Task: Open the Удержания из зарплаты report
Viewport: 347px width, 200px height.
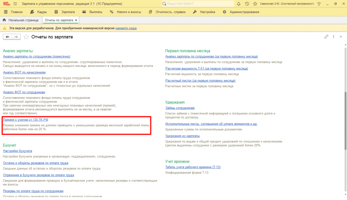Action: pyautogui.click(x=182, y=136)
